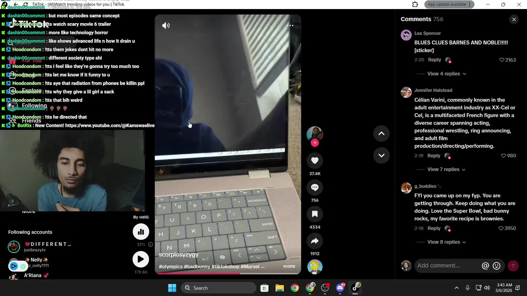Viewport: 527px width, 296px height.
Task: Open justbrazytv following account
Action: (40, 247)
